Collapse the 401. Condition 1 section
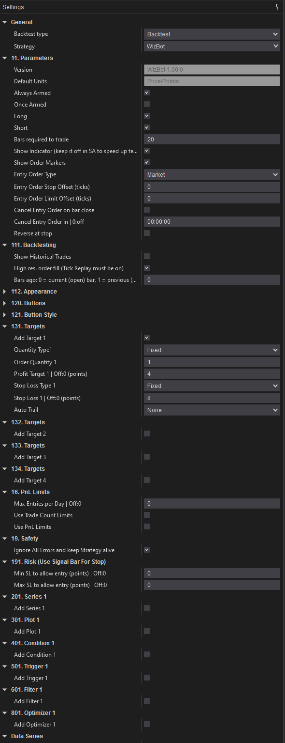Viewport: 285px width, 743px height. tap(5, 643)
